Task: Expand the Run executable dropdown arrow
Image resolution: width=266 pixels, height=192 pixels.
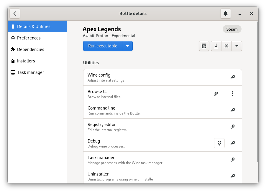Action: tap(127, 46)
